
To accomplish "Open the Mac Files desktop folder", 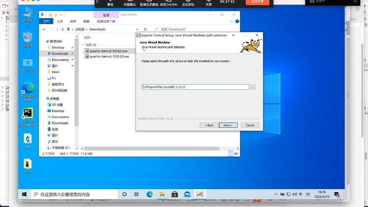I will 28,63.
